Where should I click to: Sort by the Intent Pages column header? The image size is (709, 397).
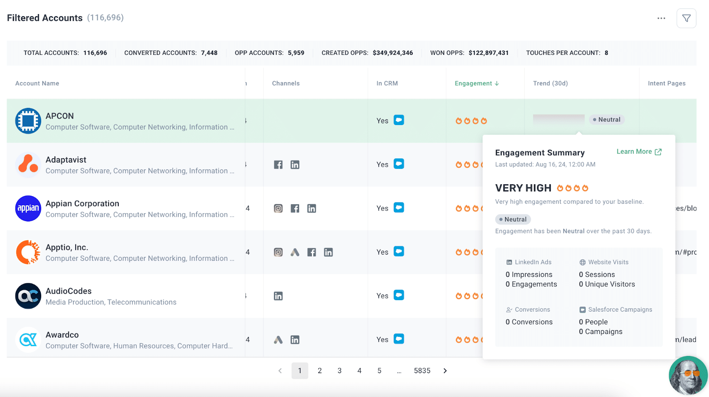coord(666,84)
